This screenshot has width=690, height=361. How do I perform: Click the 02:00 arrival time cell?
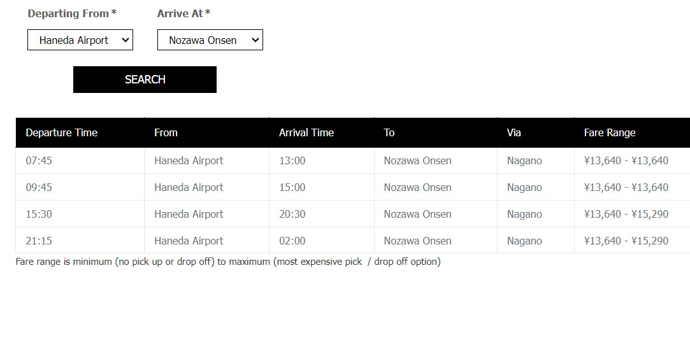coord(292,241)
